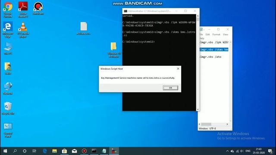Click Notepad horizontal scrollbar left arrow

(199, 124)
